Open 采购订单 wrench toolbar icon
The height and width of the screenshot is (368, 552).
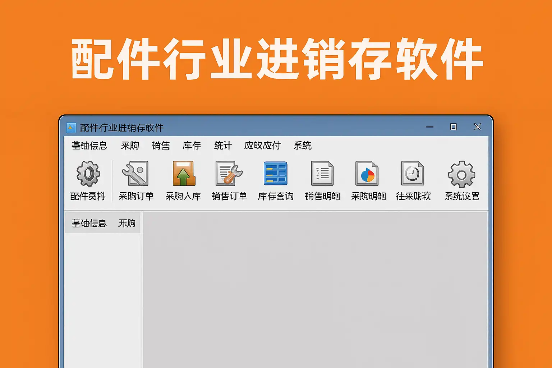[x=135, y=174]
